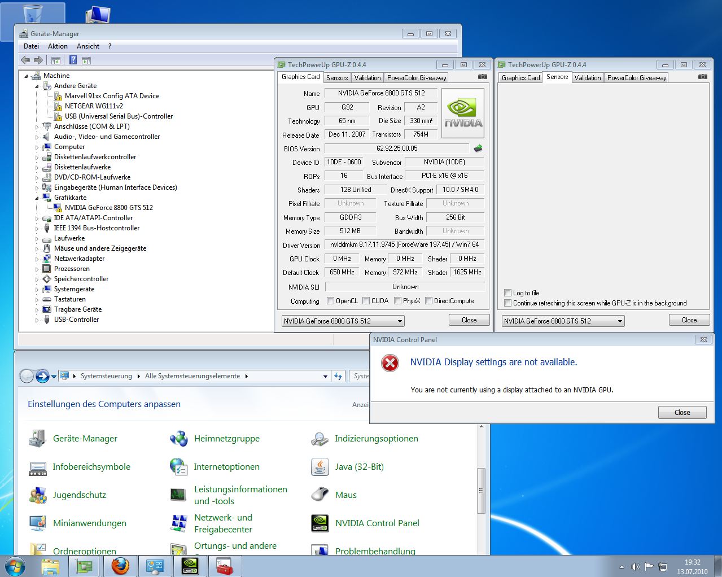Enable the DirectCompute checkbox in GPU-Z
The height and width of the screenshot is (577, 722).
(x=429, y=301)
